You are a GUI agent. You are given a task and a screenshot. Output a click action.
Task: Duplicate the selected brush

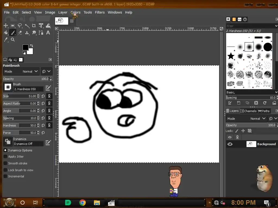[x=247, y=103]
